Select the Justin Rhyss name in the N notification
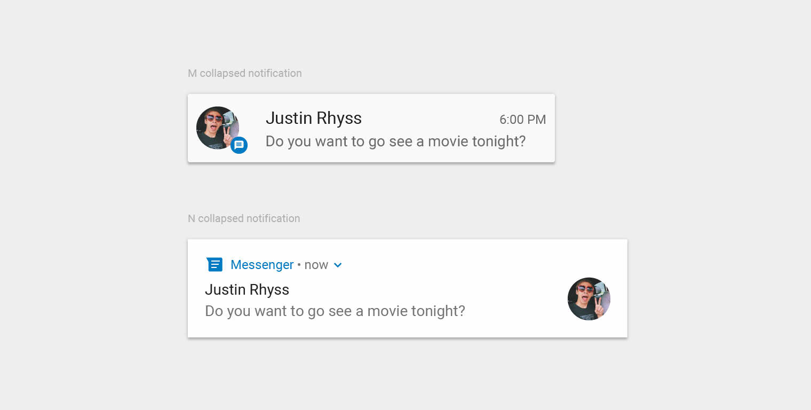 point(247,289)
